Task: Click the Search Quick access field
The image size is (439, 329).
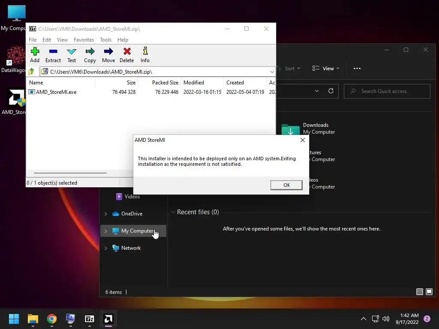Action: coord(387,91)
